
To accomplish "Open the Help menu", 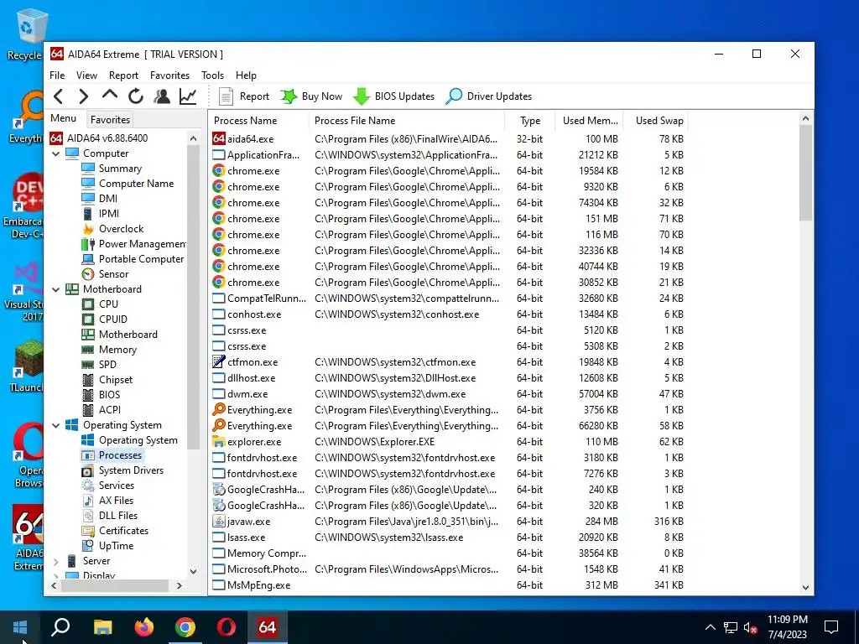I will click(246, 75).
